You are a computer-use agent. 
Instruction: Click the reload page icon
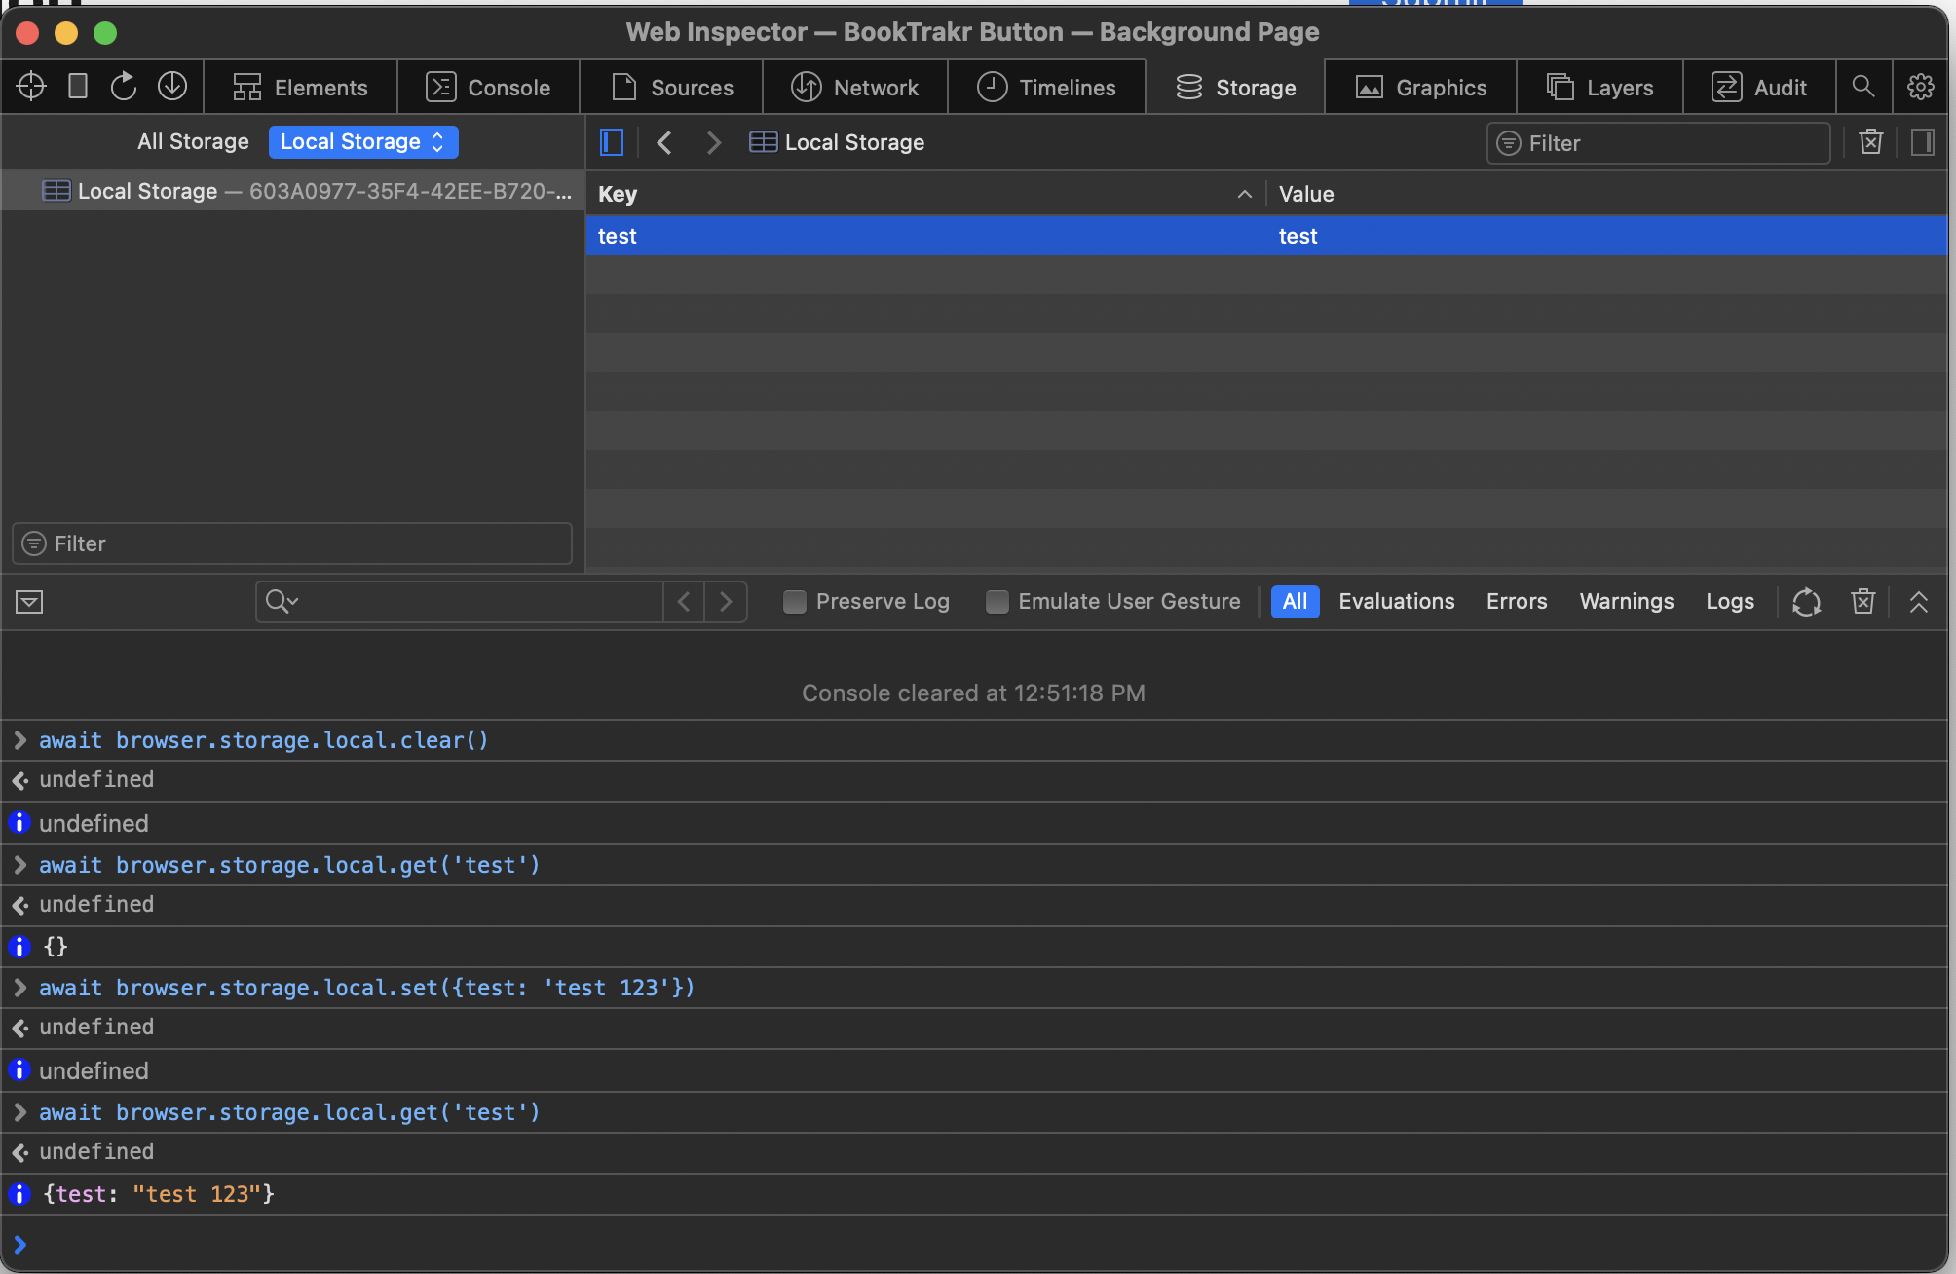pos(124,87)
